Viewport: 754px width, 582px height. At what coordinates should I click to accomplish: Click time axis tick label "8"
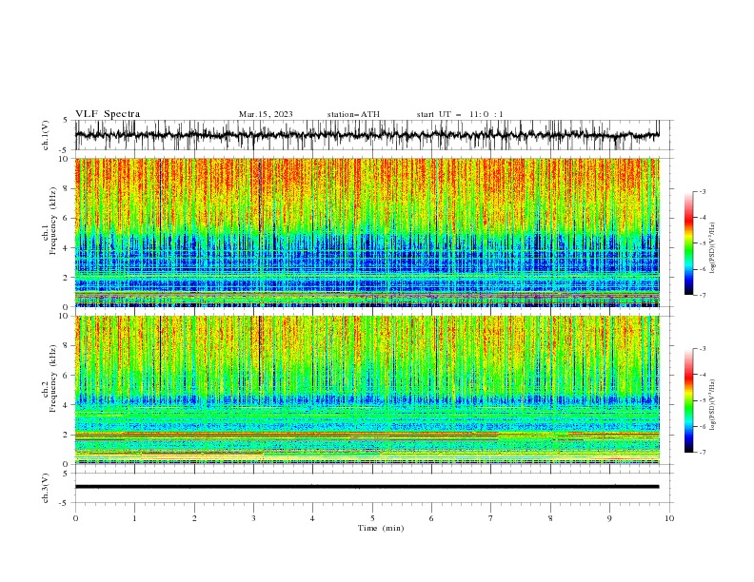[550, 518]
